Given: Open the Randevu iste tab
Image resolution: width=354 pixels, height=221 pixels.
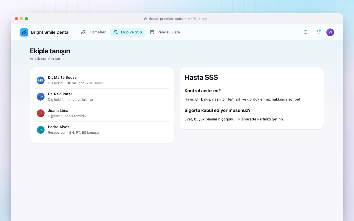Looking at the screenshot, I should (x=165, y=32).
